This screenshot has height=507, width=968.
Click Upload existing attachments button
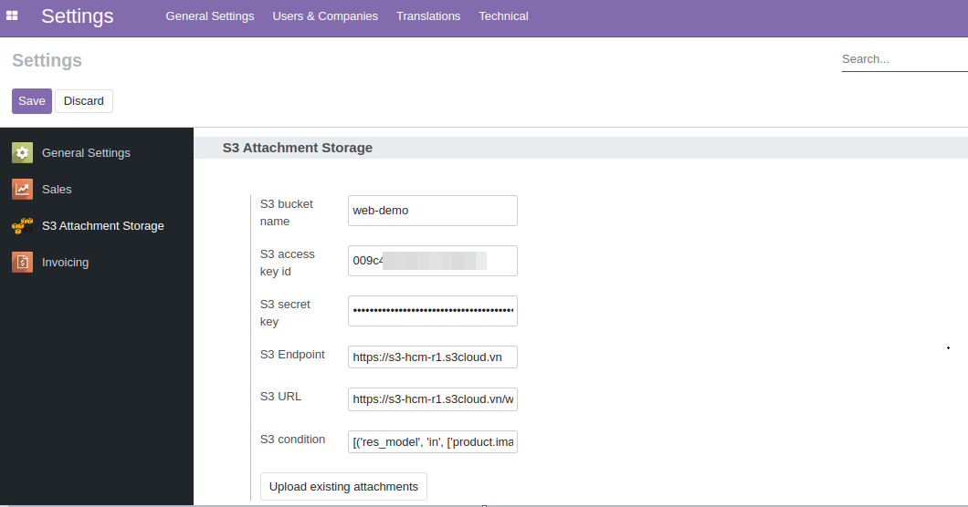pyautogui.click(x=343, y=487)
